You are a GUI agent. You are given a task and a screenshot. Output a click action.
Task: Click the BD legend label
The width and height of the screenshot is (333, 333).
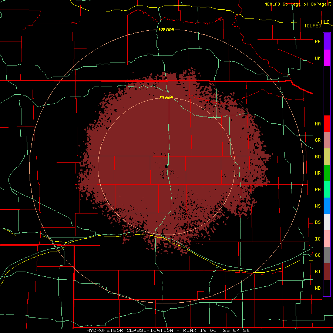317,157
